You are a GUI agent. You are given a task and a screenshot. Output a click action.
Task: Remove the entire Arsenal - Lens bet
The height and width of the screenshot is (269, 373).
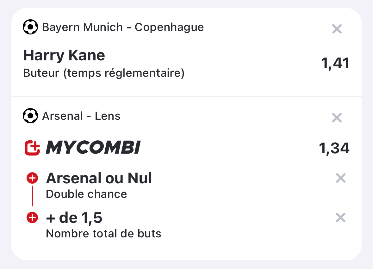tap(337, 118)
